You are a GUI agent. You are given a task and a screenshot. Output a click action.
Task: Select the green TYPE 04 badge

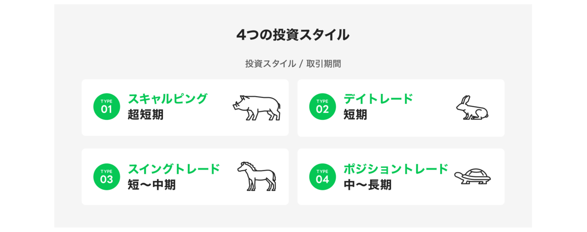(x=322, y=177)
